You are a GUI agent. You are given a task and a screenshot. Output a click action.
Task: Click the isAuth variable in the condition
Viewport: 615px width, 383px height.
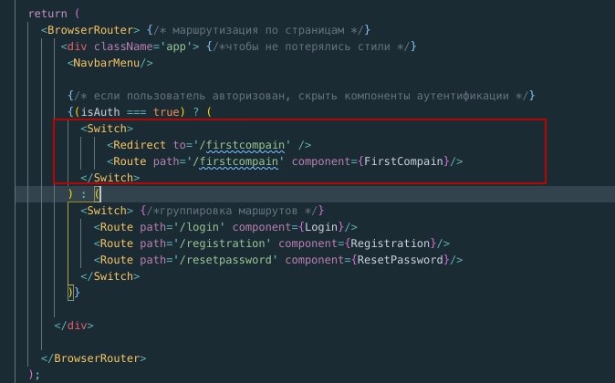tap(100, 112)
